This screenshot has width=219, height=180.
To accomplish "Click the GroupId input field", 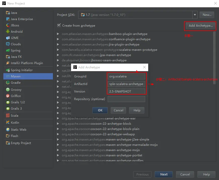I will click(126, 76).
